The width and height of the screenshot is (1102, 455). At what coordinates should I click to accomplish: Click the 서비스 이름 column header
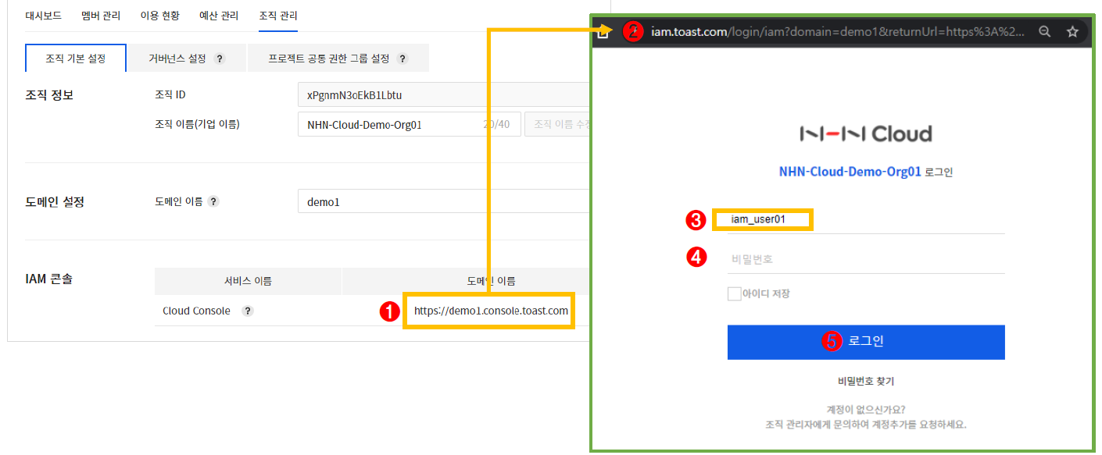[x=248, y=281]
